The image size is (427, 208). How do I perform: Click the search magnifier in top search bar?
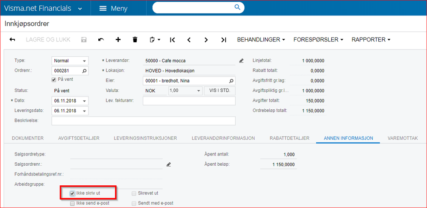point(237,7)
